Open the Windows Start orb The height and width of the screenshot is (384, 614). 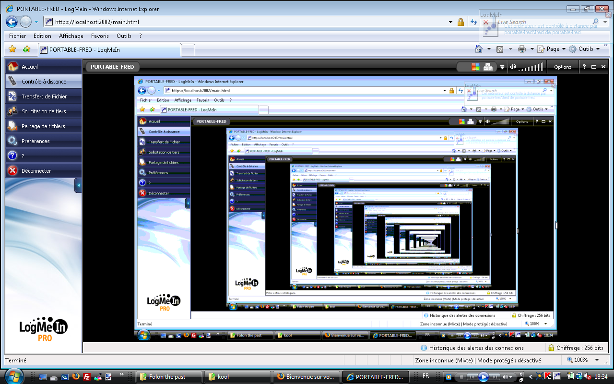pyautogui.click(x=13, y=376)
